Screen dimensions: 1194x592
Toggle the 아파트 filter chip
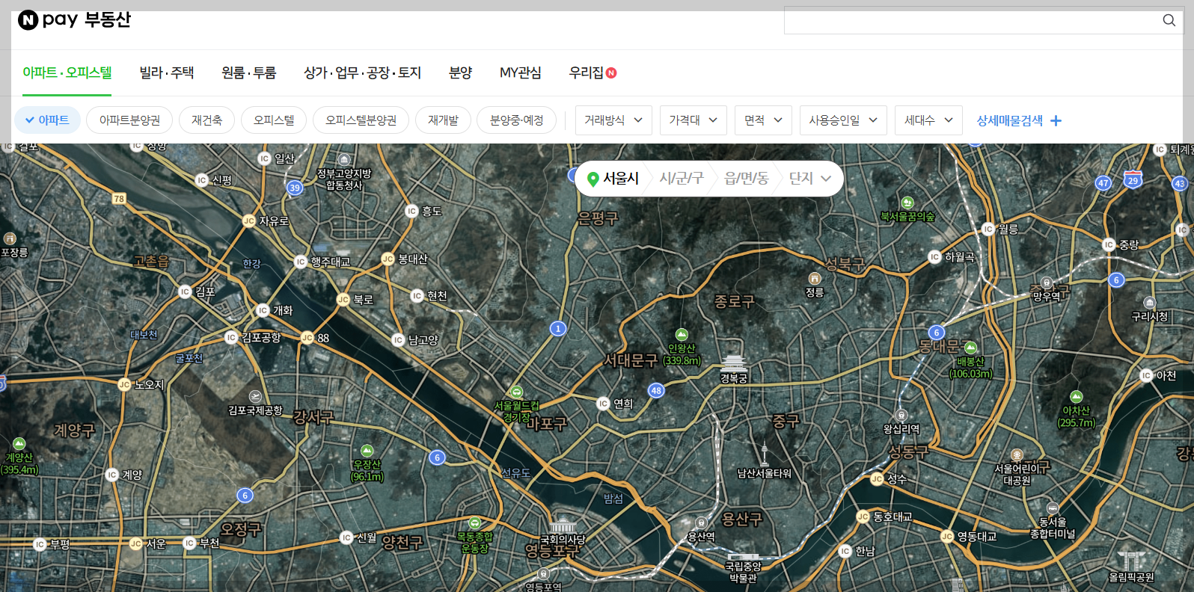(47, 120)
